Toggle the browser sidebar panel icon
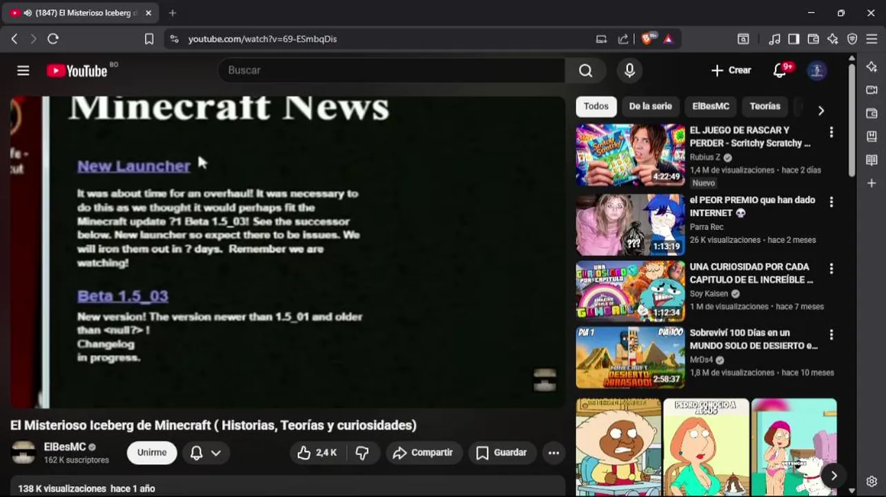The height and width of the screenshot is (497, 886). pos(794,39)
